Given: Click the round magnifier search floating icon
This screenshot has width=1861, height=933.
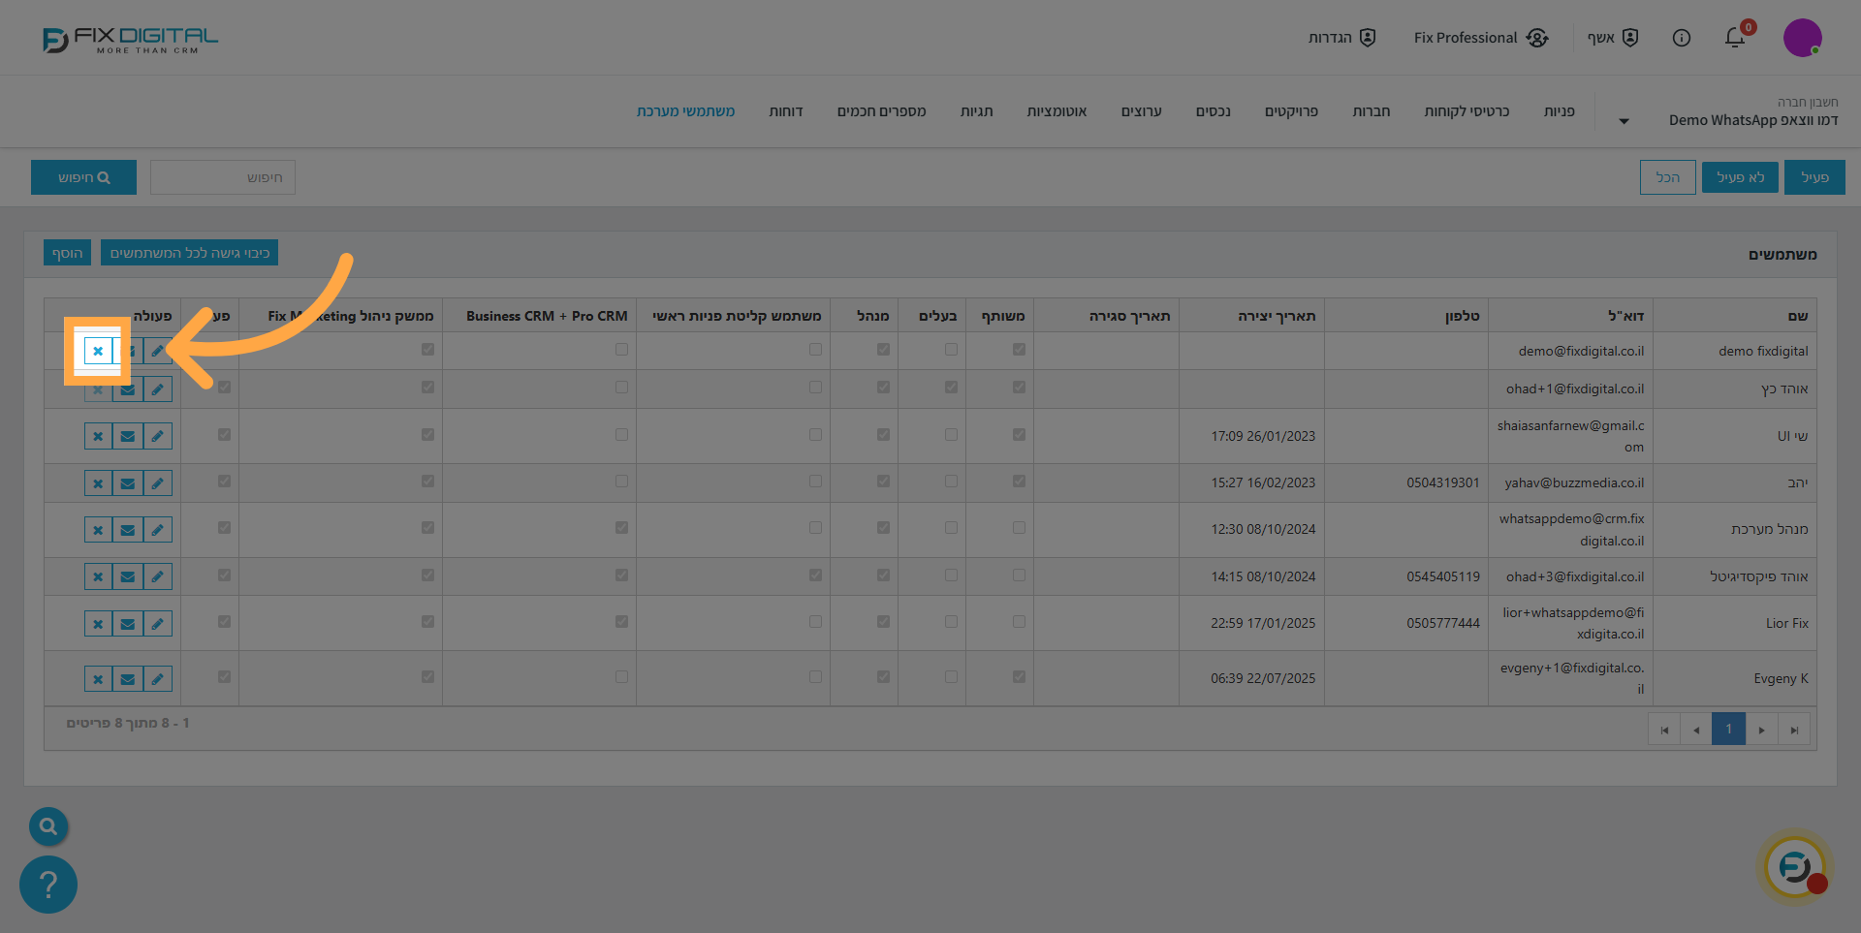Looking at the screenshot, I should [48, 826].
